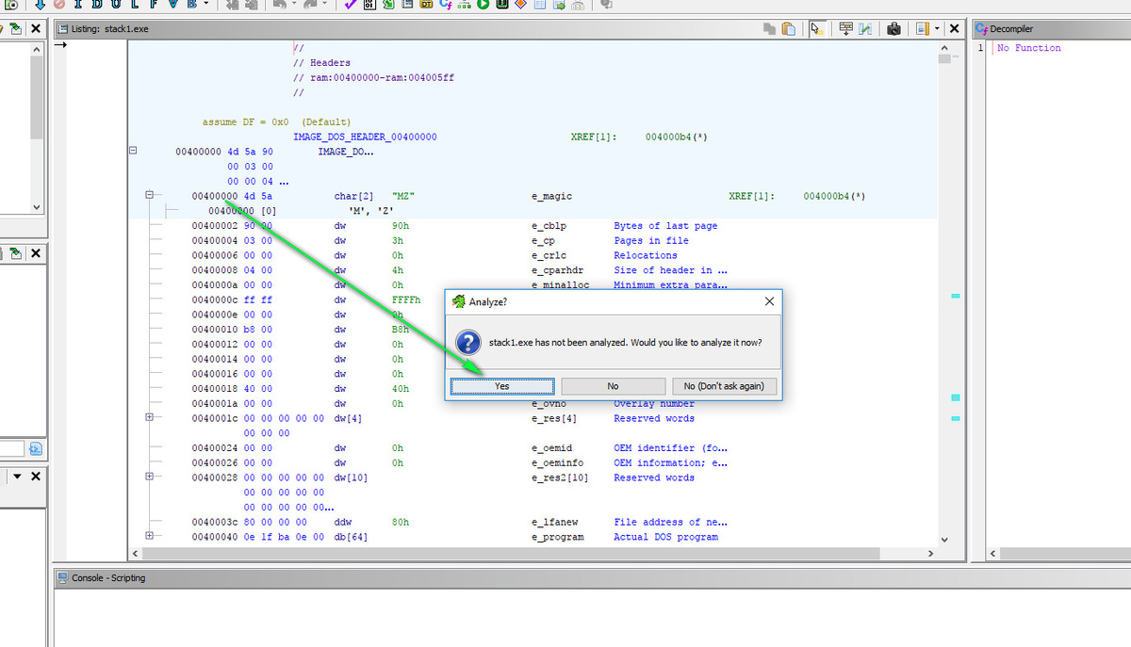Click Yes to analyze stack1.exe
This screenshot has width=1131, height=647.
tap(501, 386)
